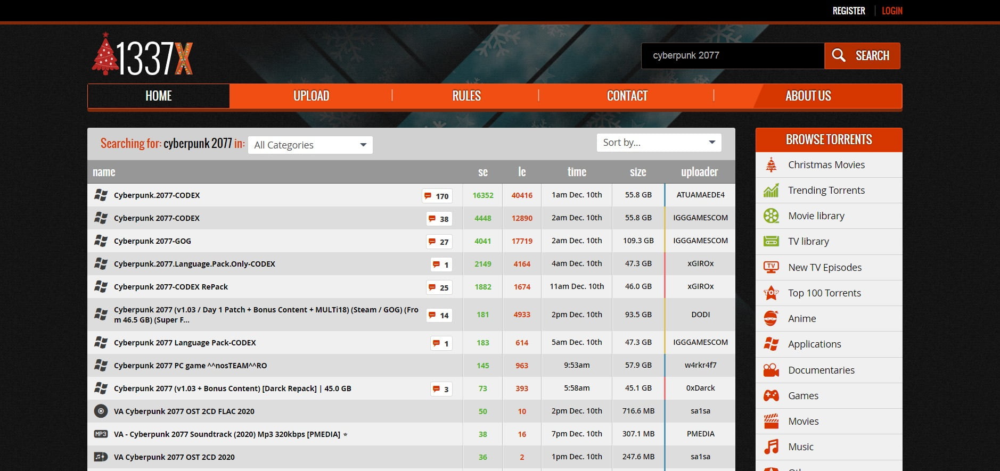The height and width of the screenshot is (471, 1000).
Task: Click the Top 100 Torrents star icon
Action: [x=771, y=293]
